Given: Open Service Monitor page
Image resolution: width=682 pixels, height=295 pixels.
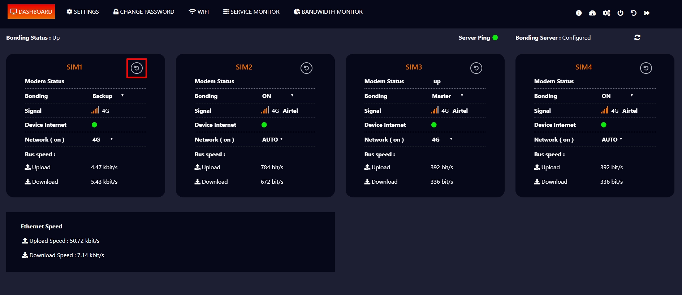Looking at the screenshot, I should (x=251, y=12).
